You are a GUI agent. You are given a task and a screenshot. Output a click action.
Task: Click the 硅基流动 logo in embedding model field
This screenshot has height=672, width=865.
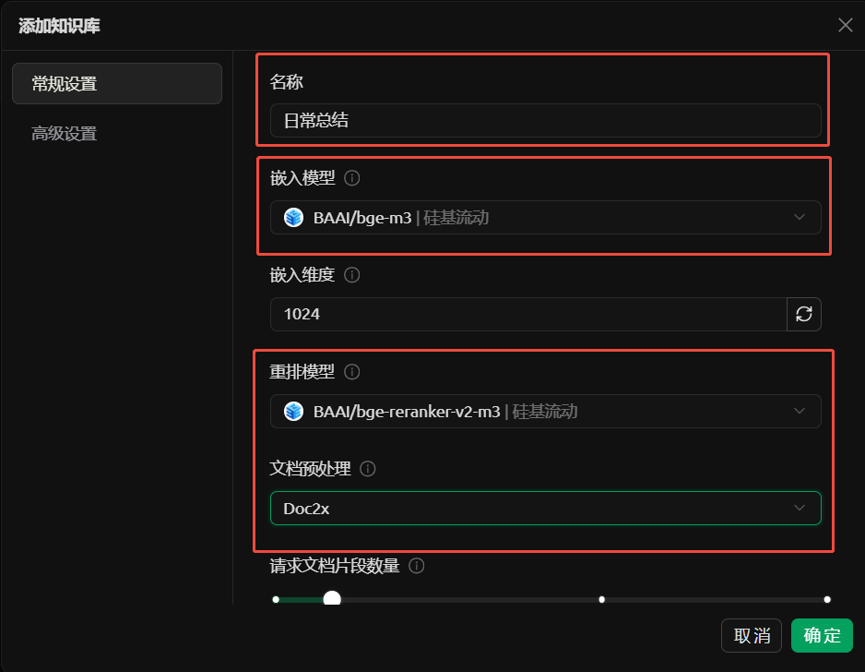click(293, 218)
